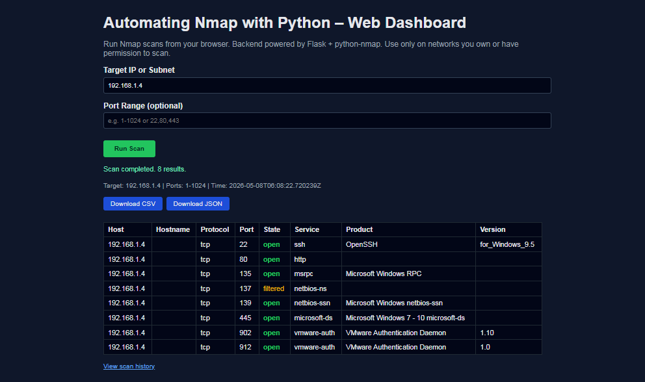Click the Service column header
Image resolution: width=645 pixels, height=382 pixels.
click(315, 229)
